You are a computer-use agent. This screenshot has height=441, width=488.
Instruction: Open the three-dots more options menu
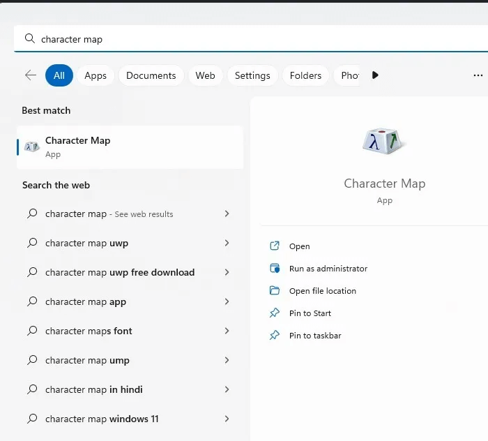tap(478, 75)
